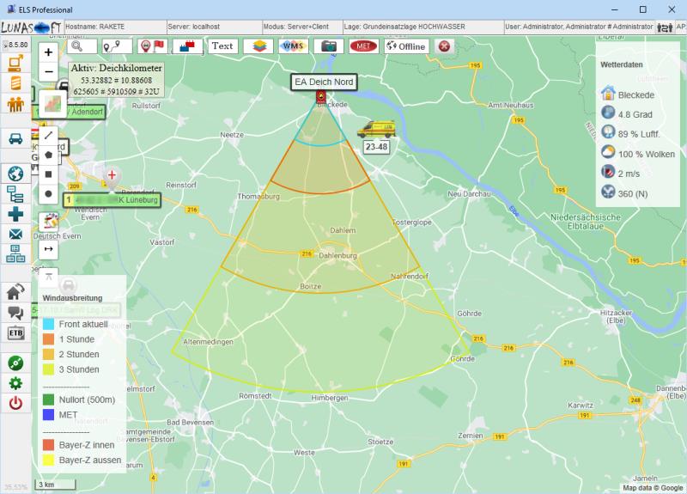Open the route planning tool
The width and height of the screenshot is (687, 494).
coord(115,46)
